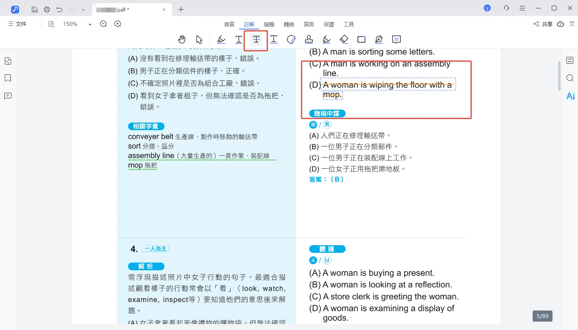The width and height of the screenshot is (578, 330).
Task: Open the Sticker tool
Action: click(291, 39)
